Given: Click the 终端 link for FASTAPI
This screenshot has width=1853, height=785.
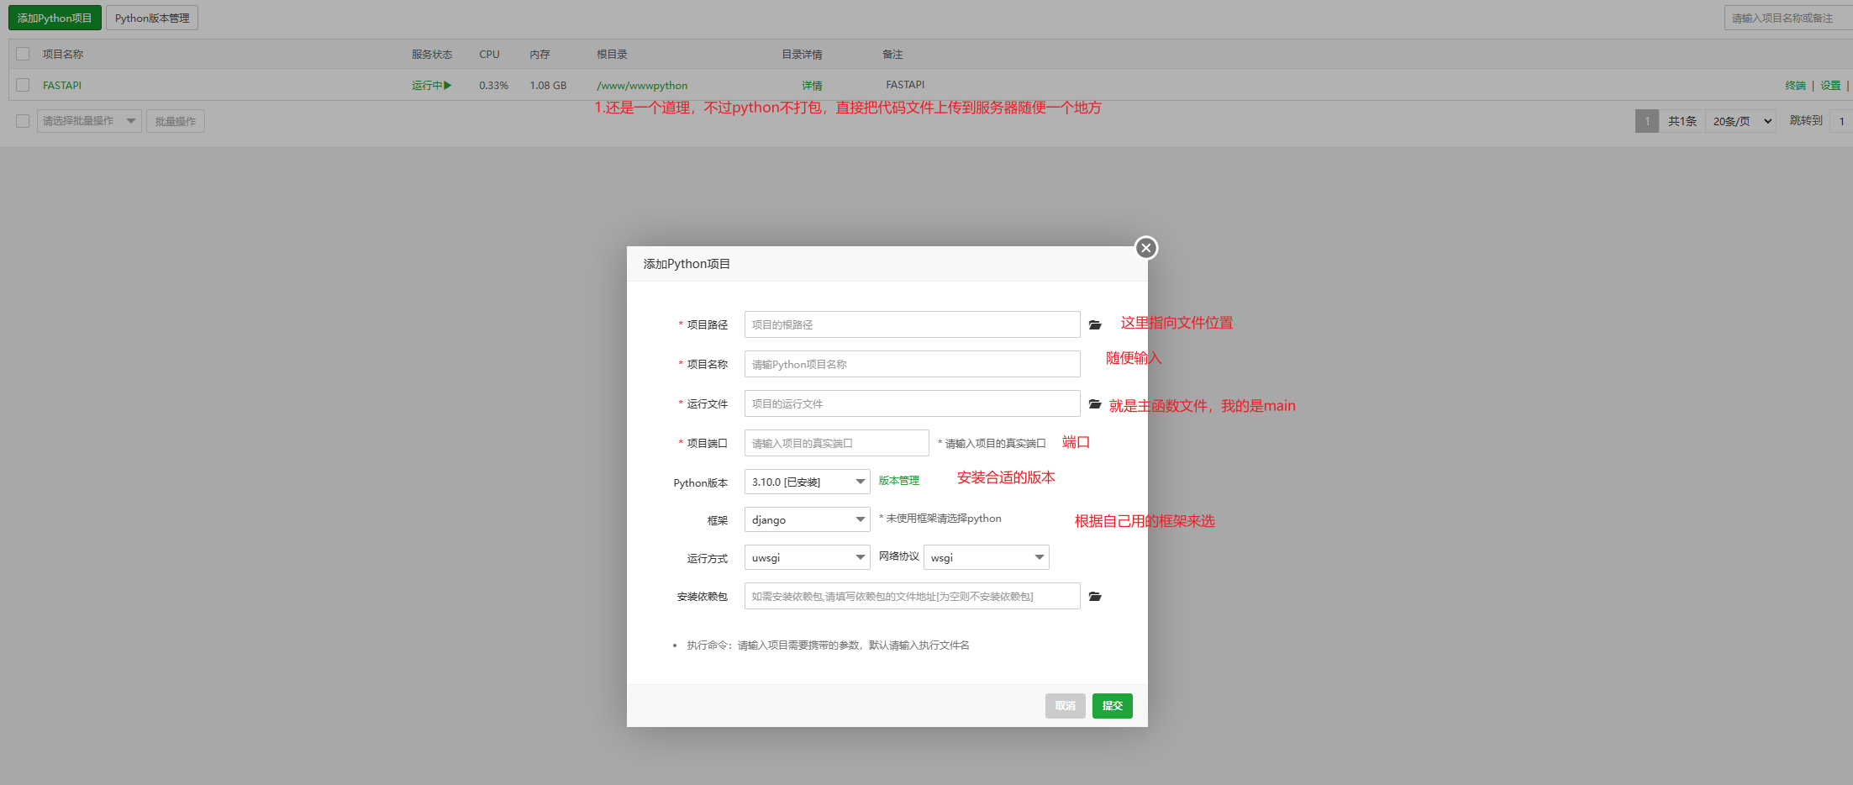Looking at the screenshot, I should click(x=1795, y=86).
